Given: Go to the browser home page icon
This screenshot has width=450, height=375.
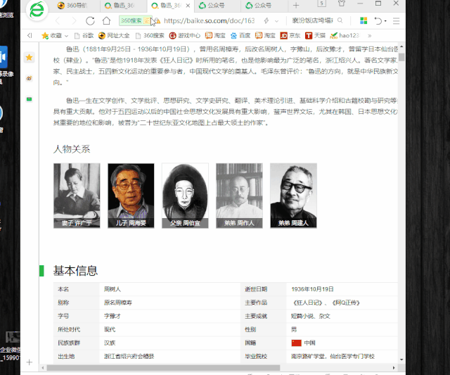Looking at the screenshot, I should pos(108,21).
